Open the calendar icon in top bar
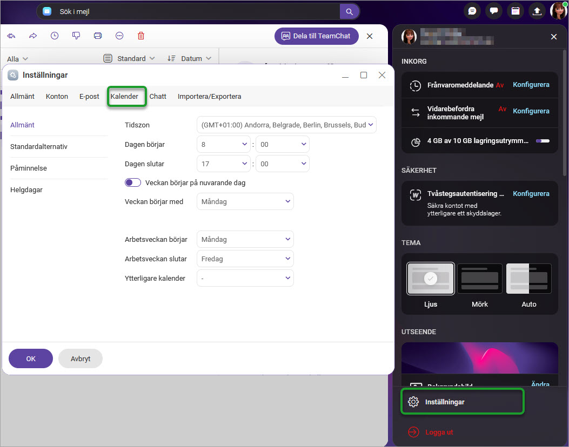Image resolution: width=569 pixels, height=447 pixels. click(516, 11)
